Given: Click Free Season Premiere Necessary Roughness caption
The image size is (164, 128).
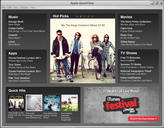Looking at the screenshot, I should (x=66, y=116).
